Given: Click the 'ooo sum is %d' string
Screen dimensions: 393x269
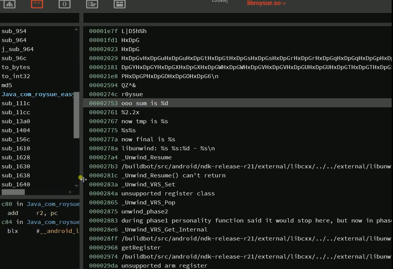Looking at the screenshot, I should click(237, 103).
